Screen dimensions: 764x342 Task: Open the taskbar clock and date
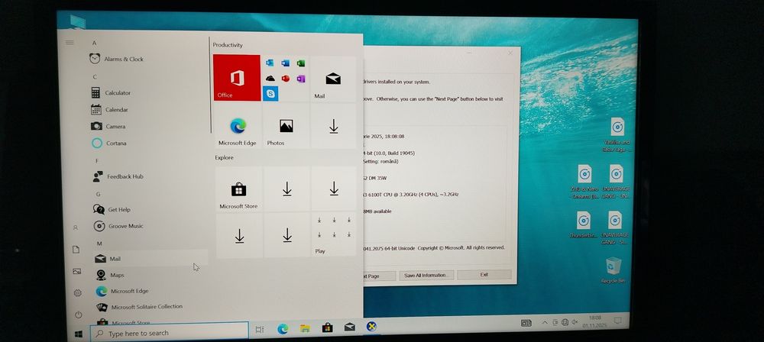594,321
